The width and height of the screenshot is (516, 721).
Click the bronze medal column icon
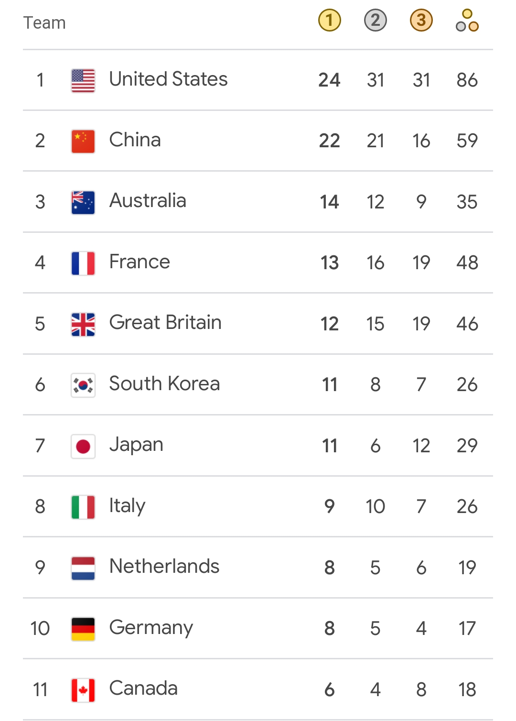click(x=421, y=21)
